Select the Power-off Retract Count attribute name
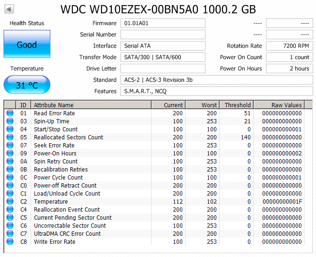Screen dimensions: 316x257 click(65, 185)
